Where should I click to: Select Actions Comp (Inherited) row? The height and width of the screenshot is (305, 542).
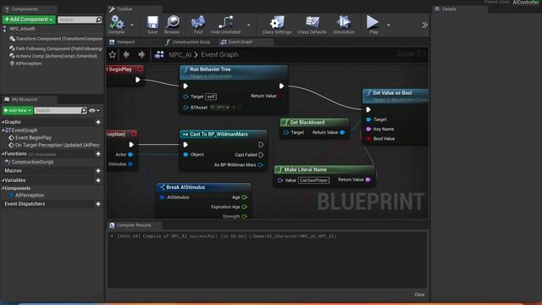point(53,56)
